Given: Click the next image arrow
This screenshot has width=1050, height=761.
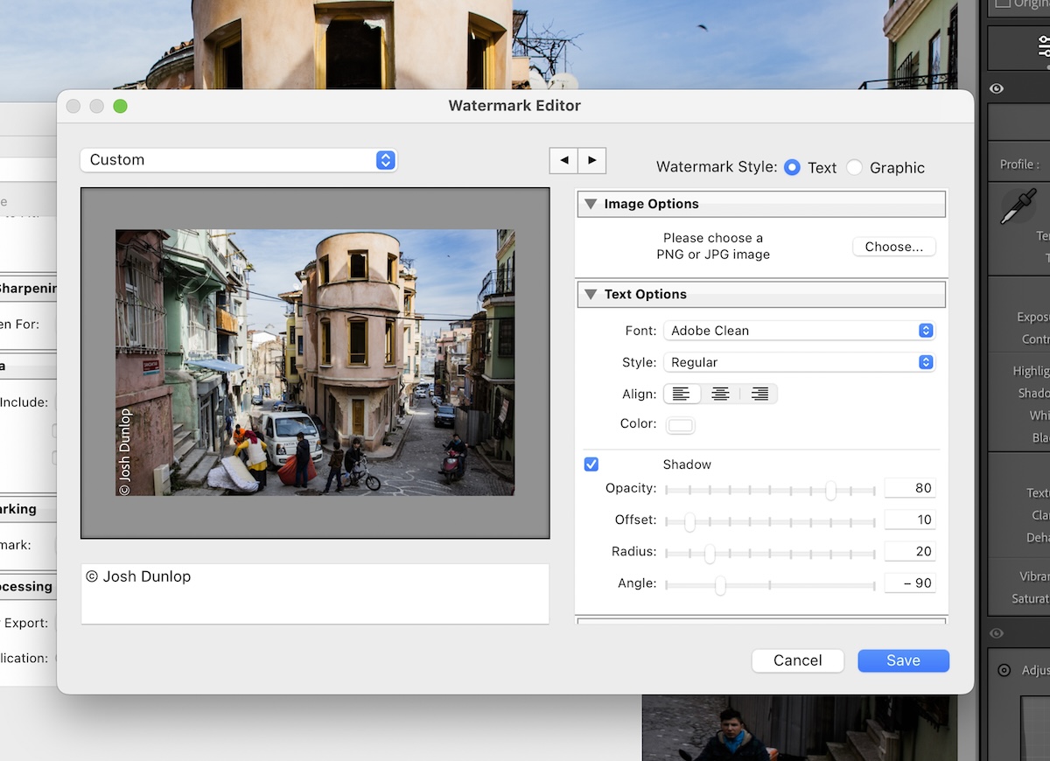Looking at the screenshot, I should (x=592, y=161).
